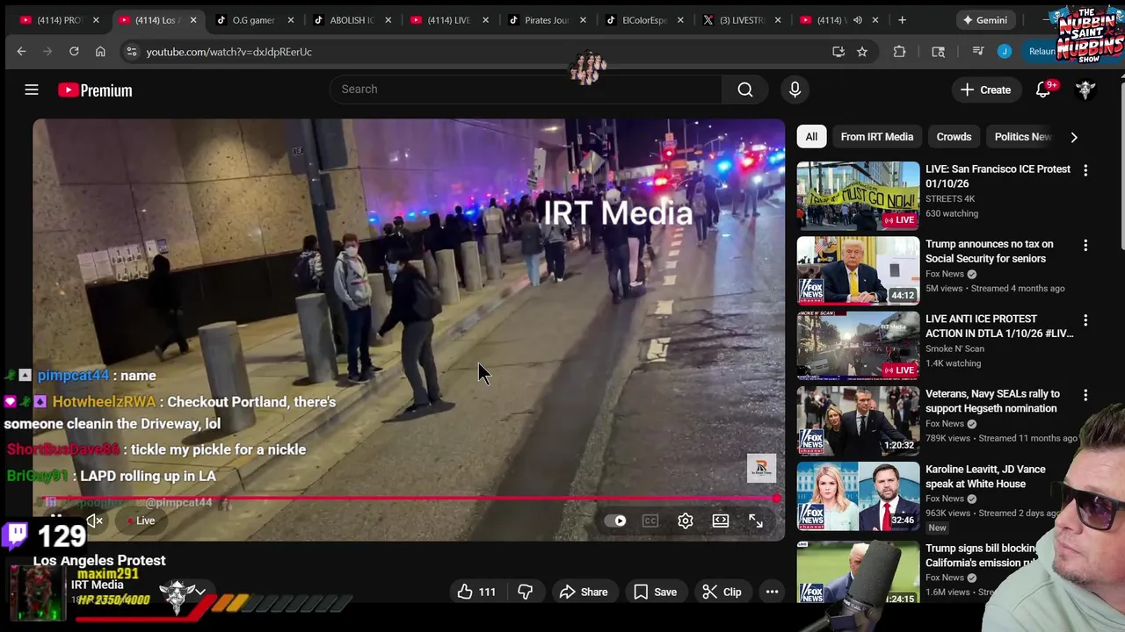Viewport: 1125px width, 632px height.
Task: Click the Create button
Action: tap(985, 90)
